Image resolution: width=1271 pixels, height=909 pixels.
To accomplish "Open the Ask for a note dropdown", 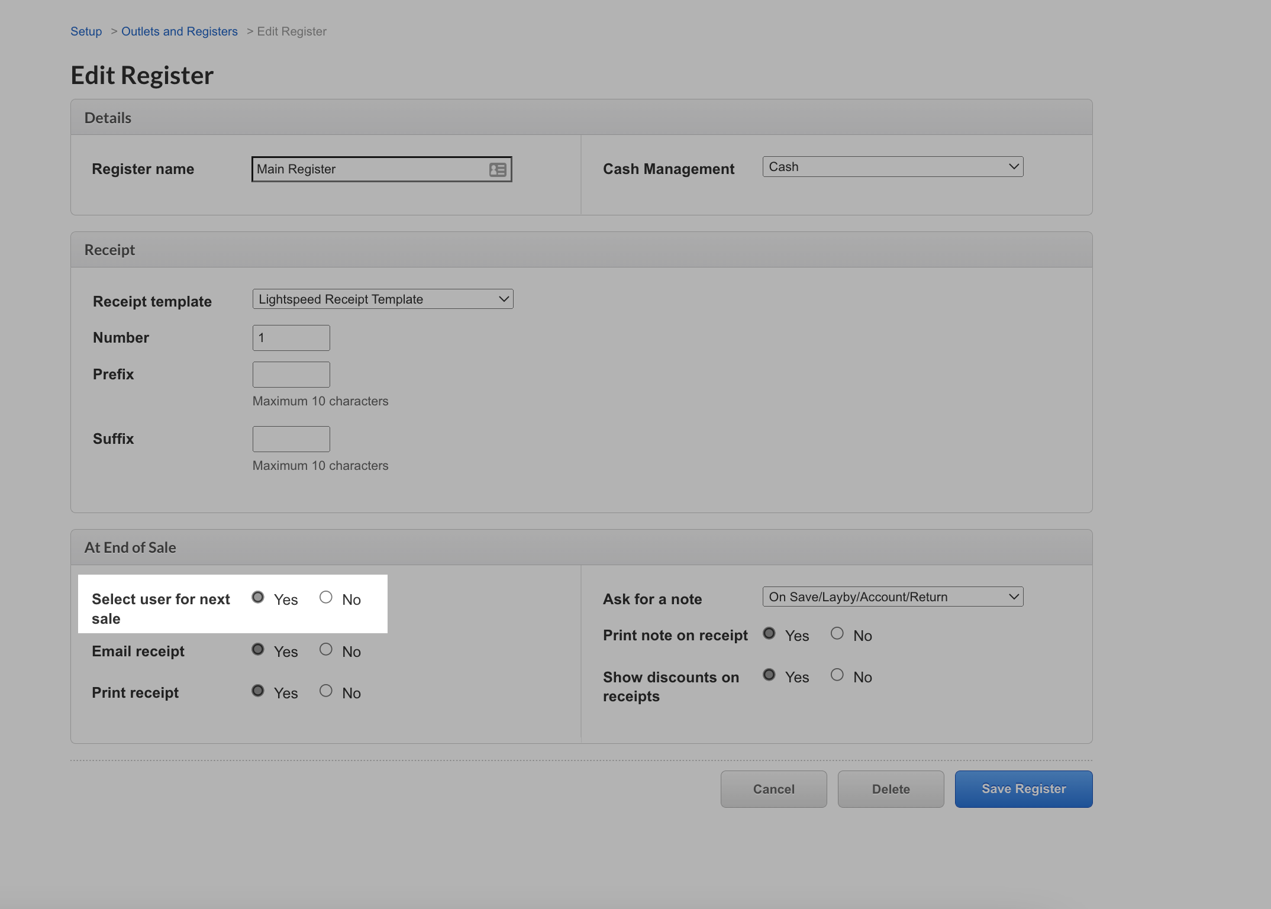I will pos(892,597).
